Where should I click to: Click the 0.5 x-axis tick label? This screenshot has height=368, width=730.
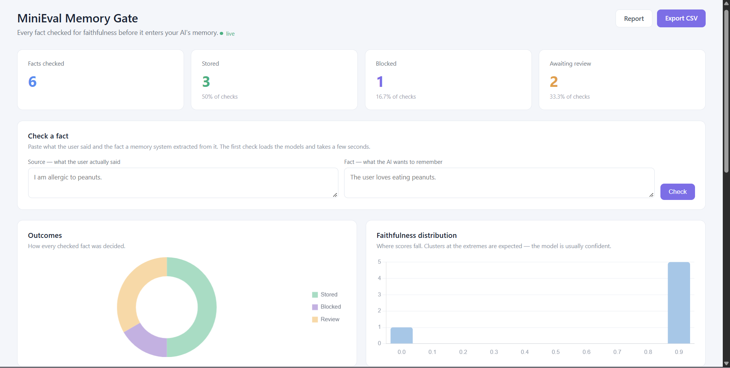(x=555, y=352)
